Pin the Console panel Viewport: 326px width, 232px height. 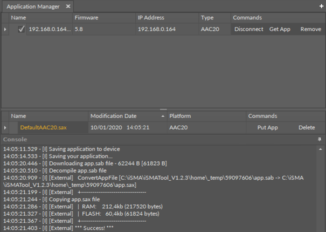320,139
